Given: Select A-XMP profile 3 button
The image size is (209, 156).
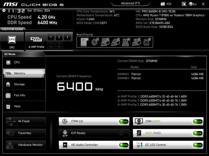Looking at the screenshot, I should tap(67, 37).
